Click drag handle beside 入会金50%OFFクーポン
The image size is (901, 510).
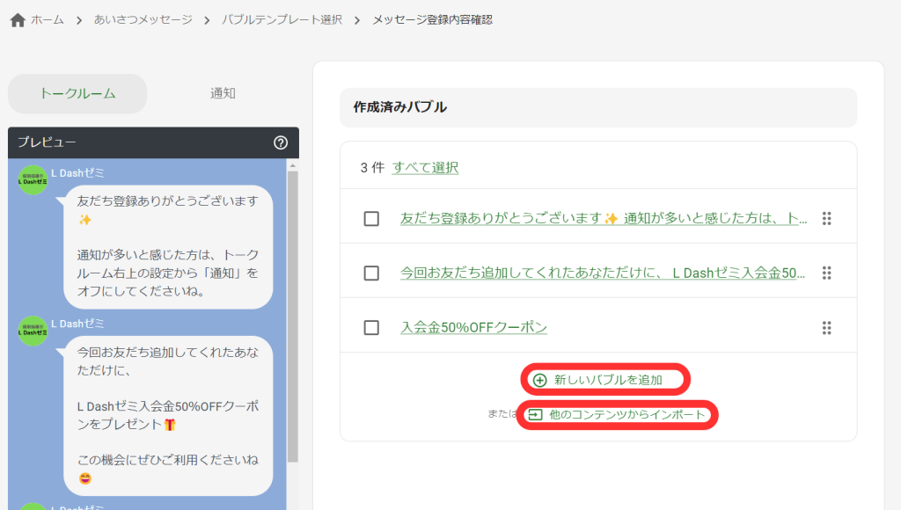826,327
